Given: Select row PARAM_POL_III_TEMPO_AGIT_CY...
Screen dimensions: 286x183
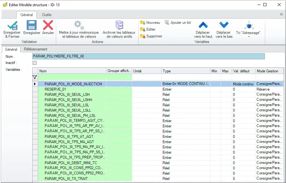Looking at the screenshot, I should pos(158,121).
